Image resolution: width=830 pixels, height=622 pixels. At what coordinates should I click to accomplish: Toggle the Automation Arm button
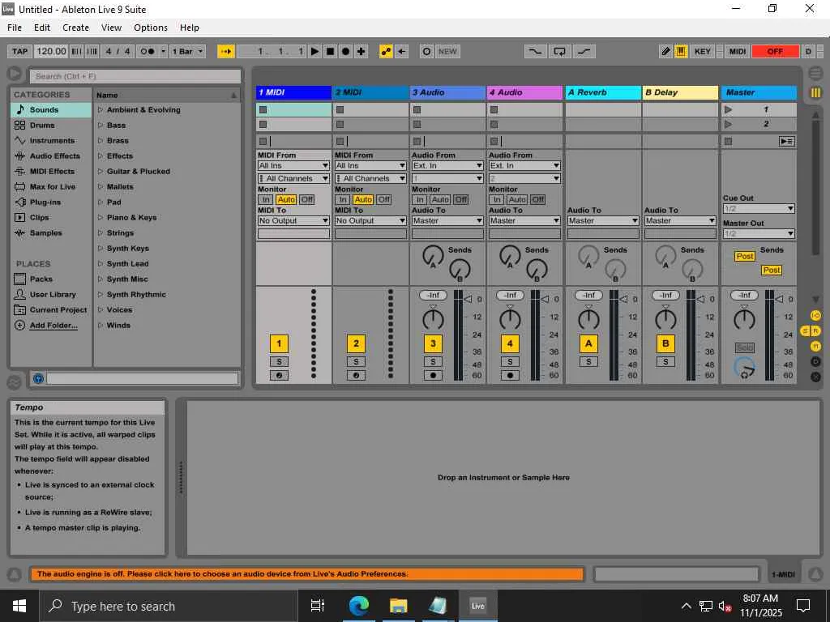click(386, 51)
